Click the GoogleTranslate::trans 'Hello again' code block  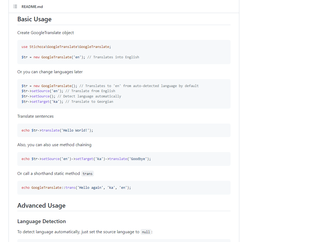[x=76, y=188]
